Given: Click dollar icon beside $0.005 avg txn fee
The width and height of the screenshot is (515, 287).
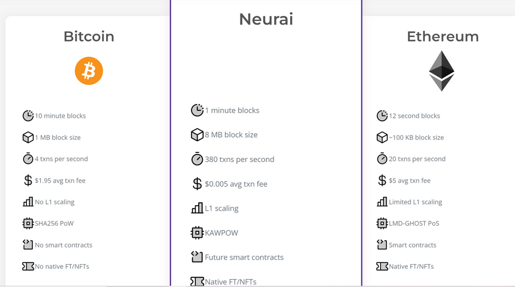Looking at the screenshot, I should click(197, 184).
